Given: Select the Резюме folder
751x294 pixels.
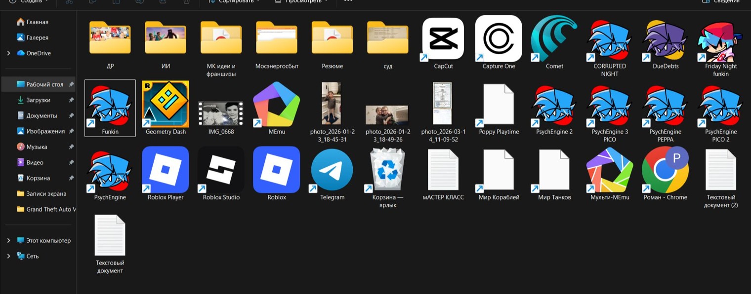Looking at the screenshot, I should tap(332, 44).
